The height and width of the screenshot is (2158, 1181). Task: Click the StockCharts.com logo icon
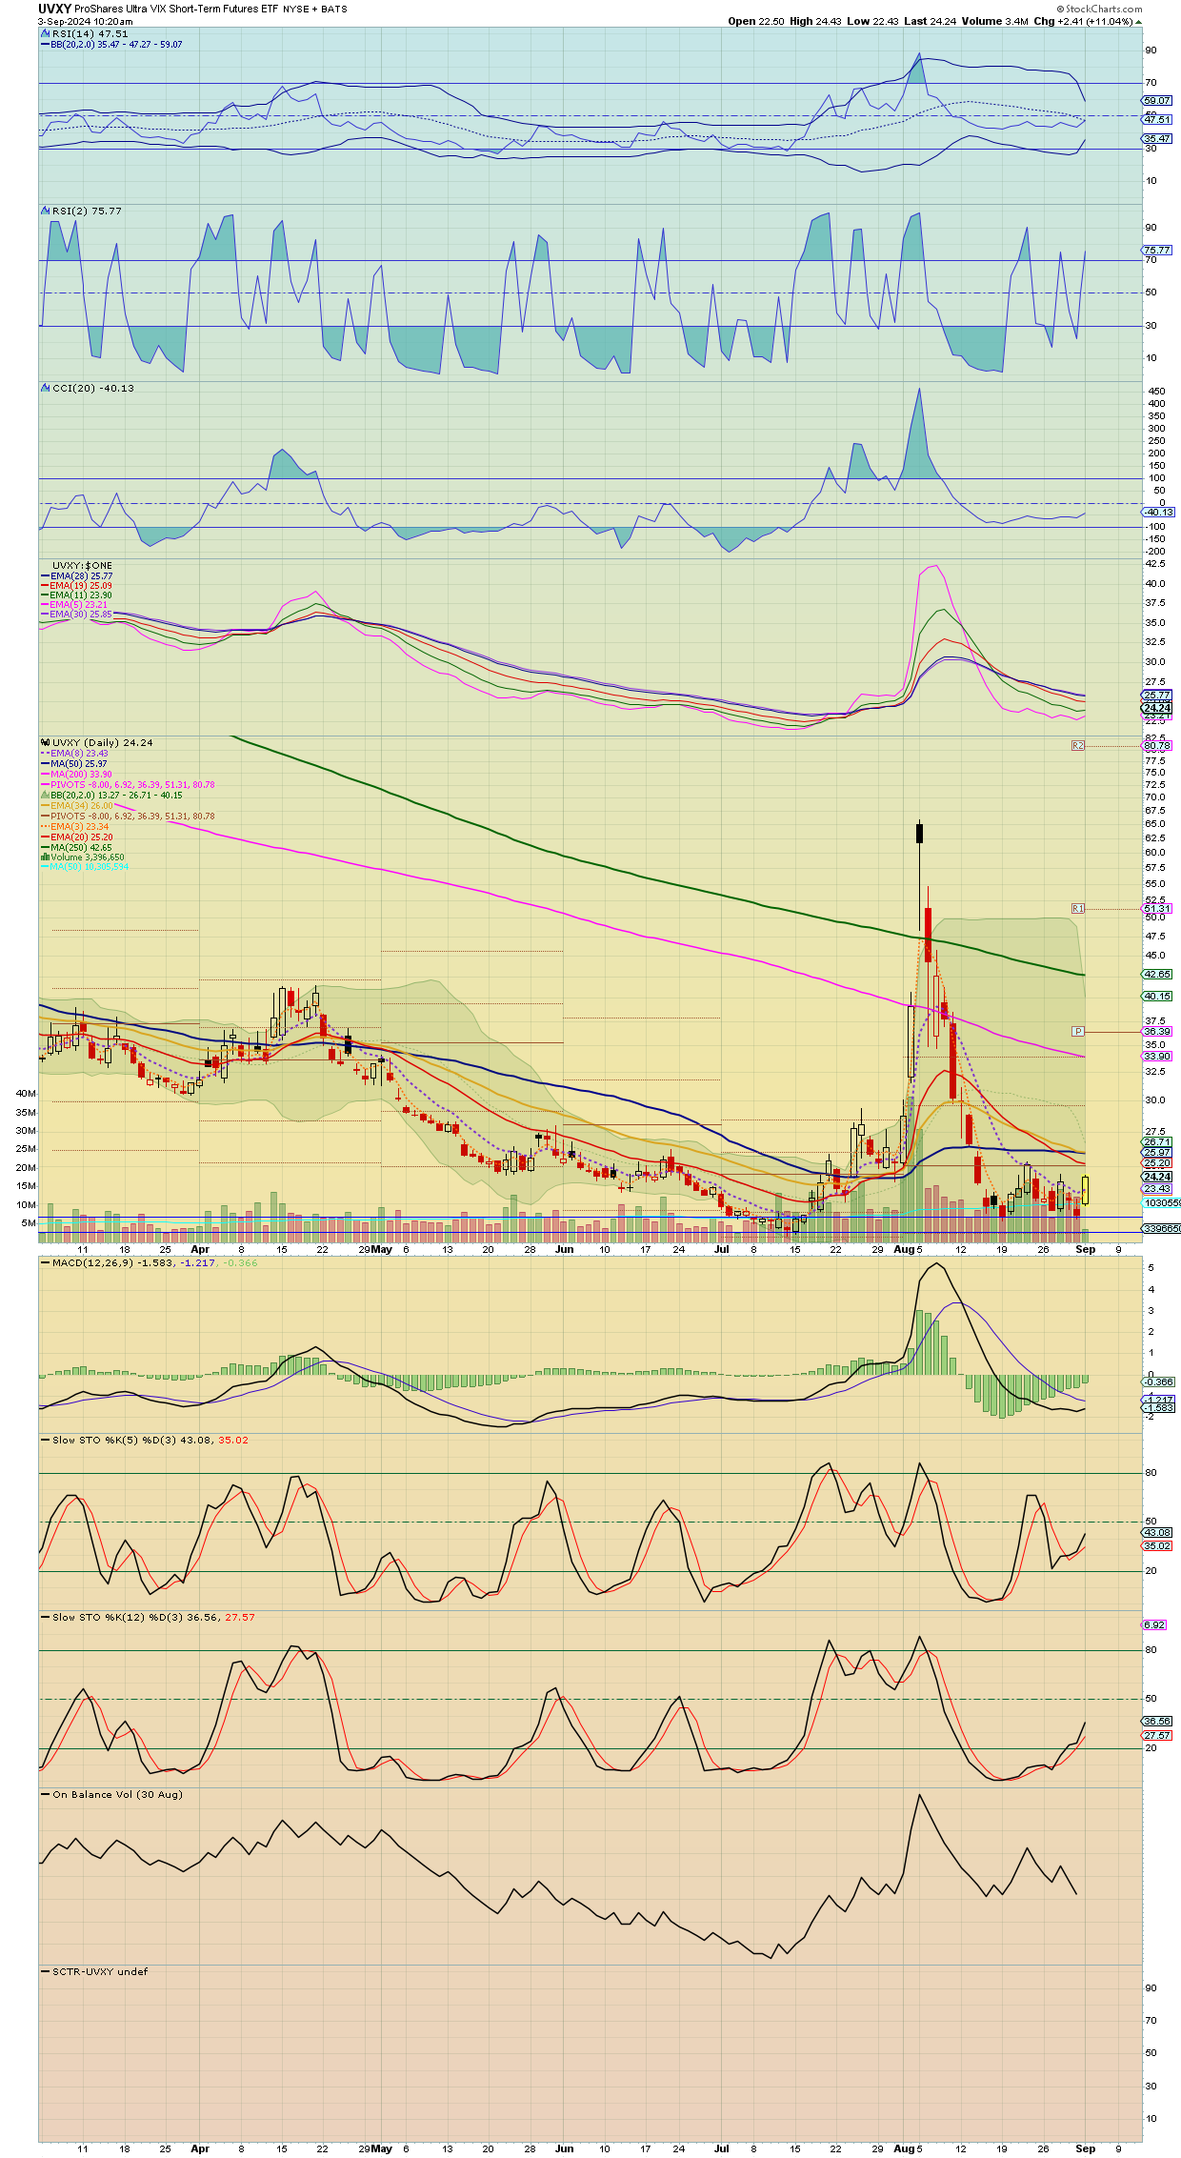click(x=1060, y=9)
